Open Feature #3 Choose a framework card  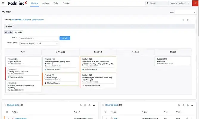[23, 86]
